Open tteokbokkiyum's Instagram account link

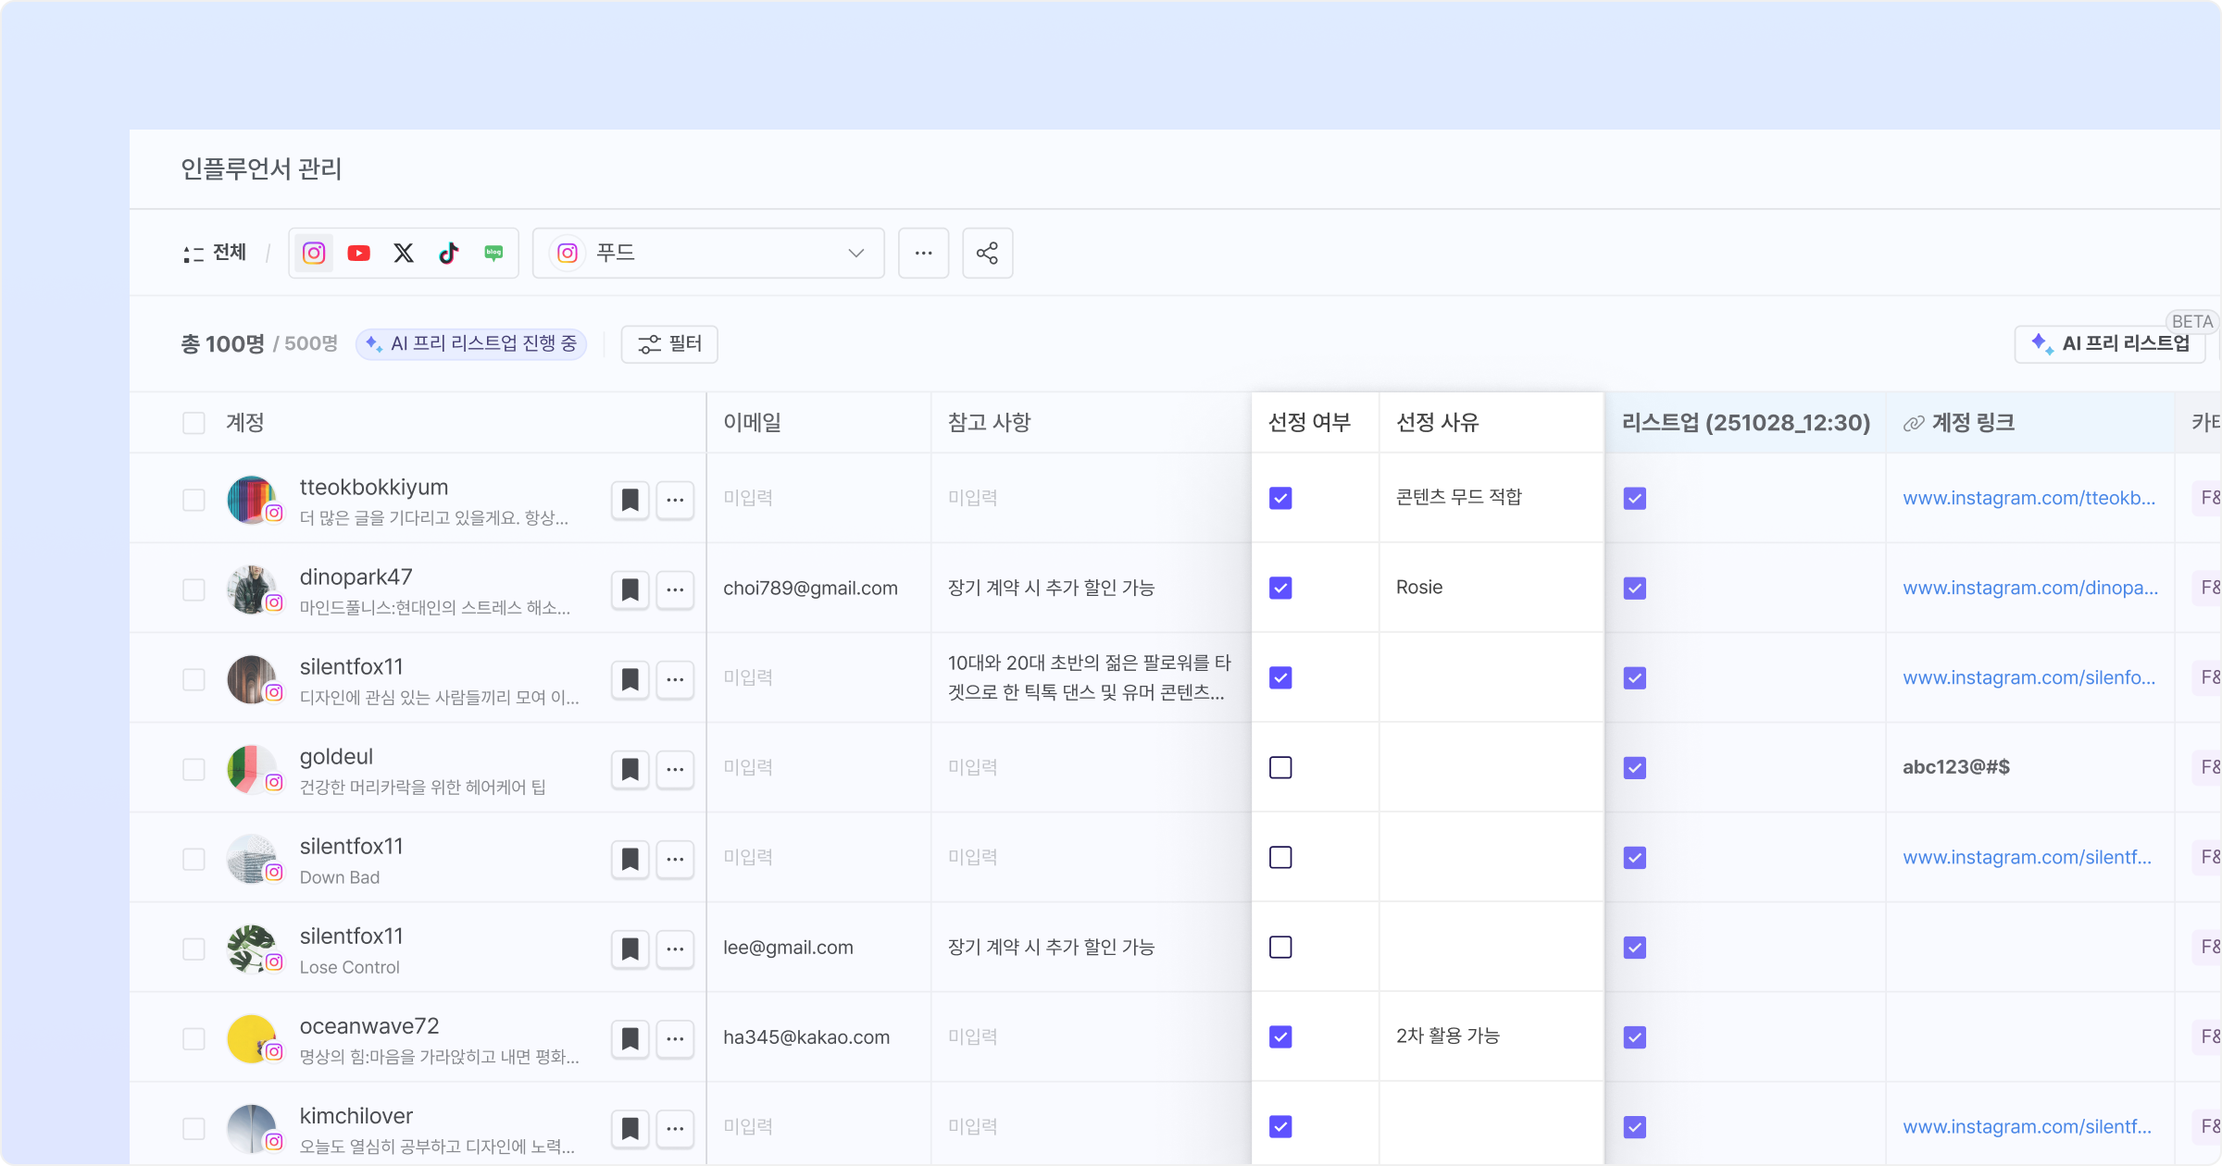(2029, 498)
